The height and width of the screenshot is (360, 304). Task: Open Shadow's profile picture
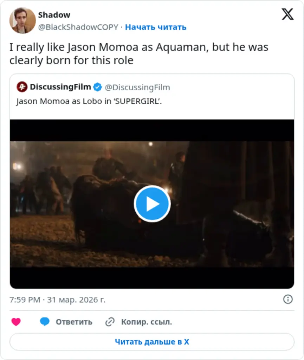(22, 21)
